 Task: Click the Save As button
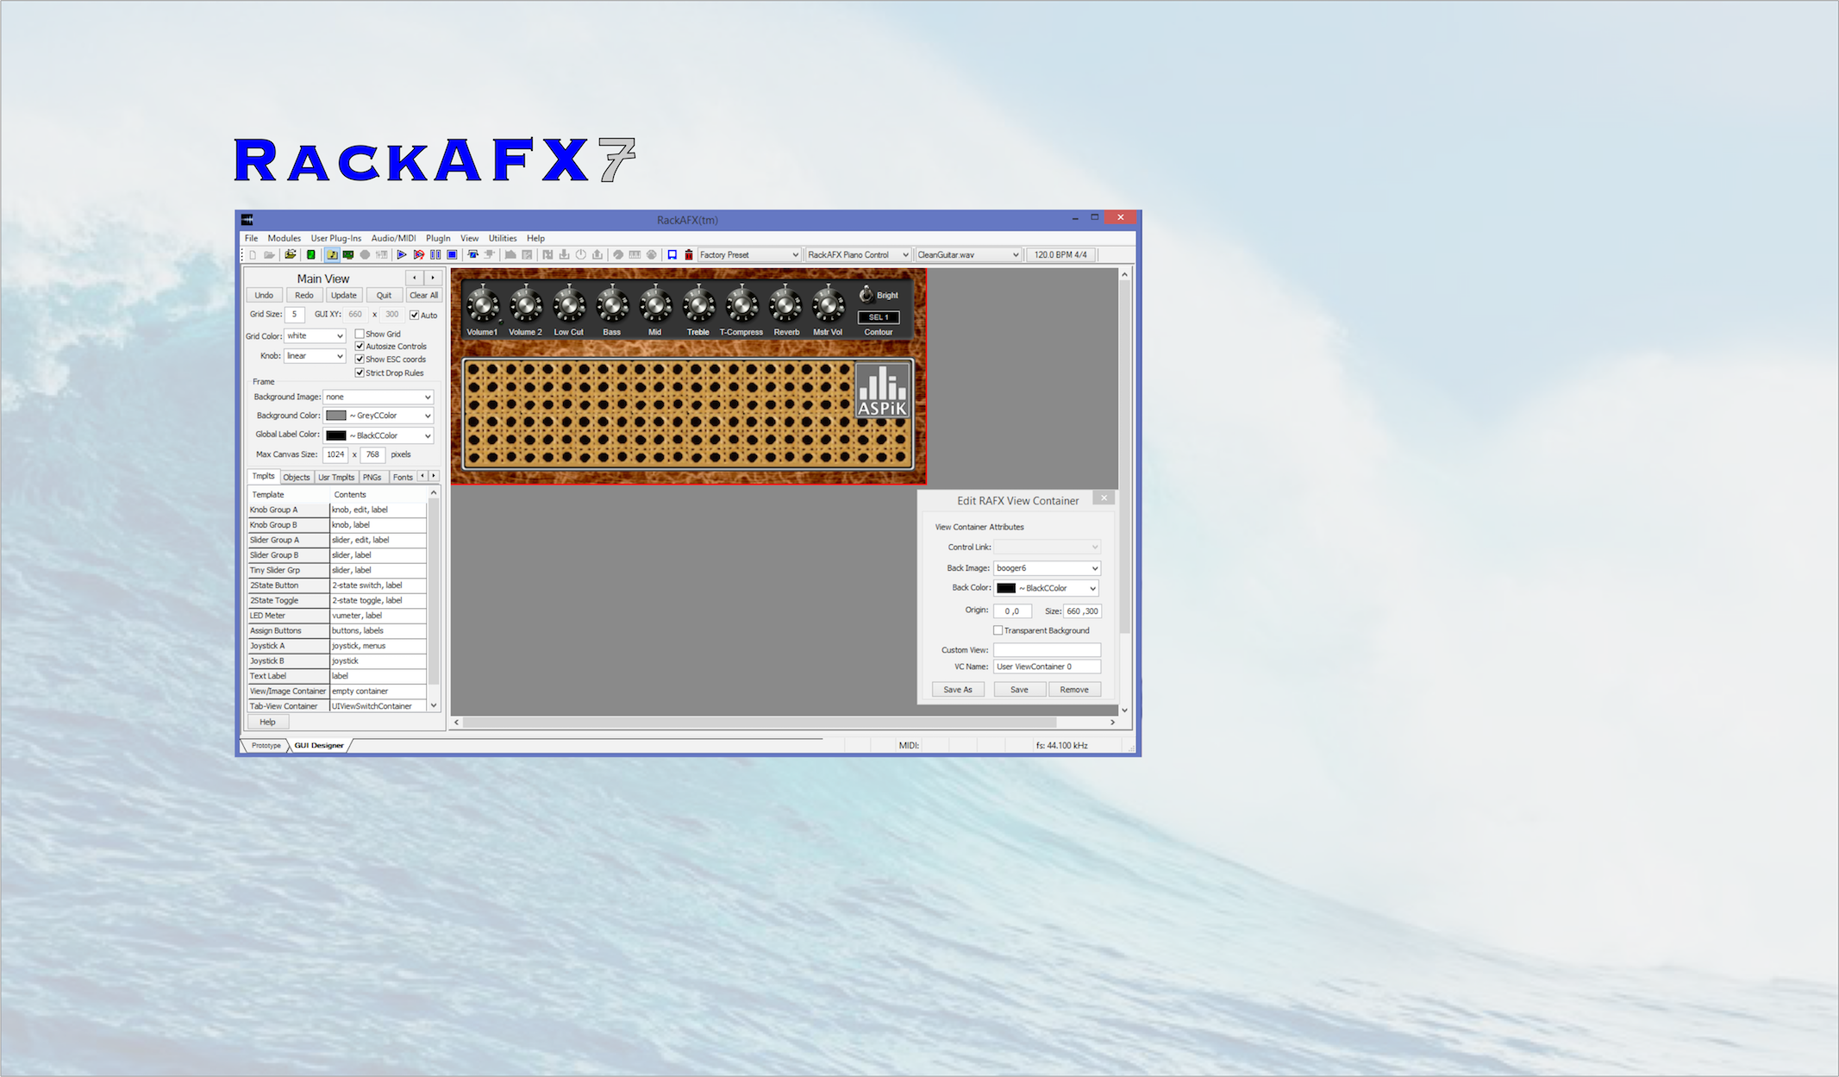click(957, 690)
